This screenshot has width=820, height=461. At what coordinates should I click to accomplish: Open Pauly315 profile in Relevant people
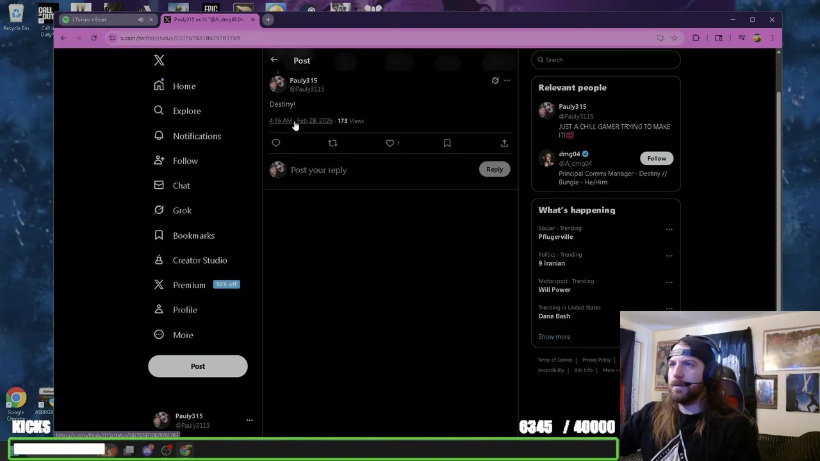[x=572, y=106]
